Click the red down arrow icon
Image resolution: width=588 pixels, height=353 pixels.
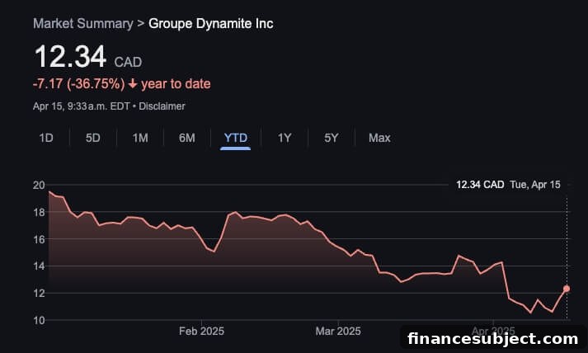pos(133,83)
